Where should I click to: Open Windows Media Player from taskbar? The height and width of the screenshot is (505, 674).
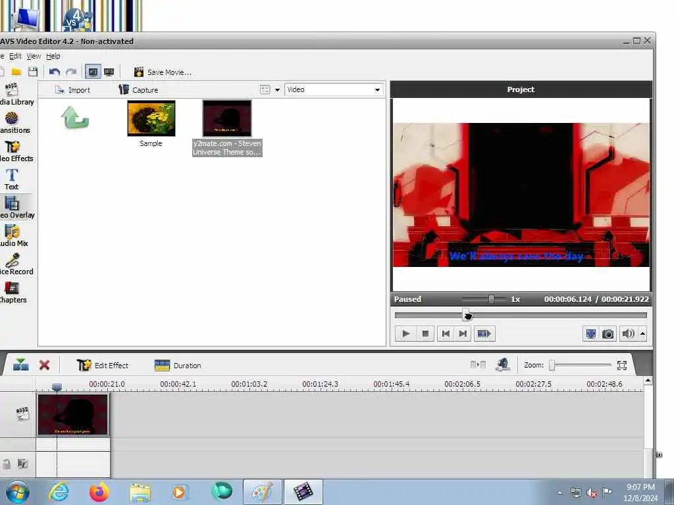pyautogui.click(x=180, y=492)
